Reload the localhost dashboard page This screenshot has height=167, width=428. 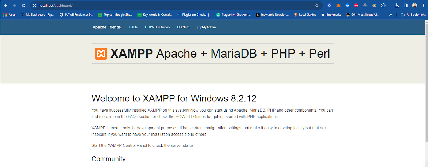24,5
